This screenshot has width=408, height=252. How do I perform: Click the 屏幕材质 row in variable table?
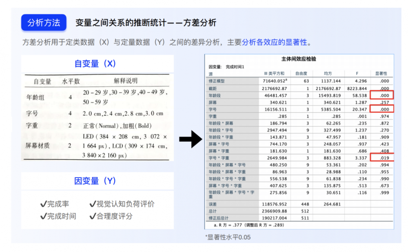coord(97,146)
